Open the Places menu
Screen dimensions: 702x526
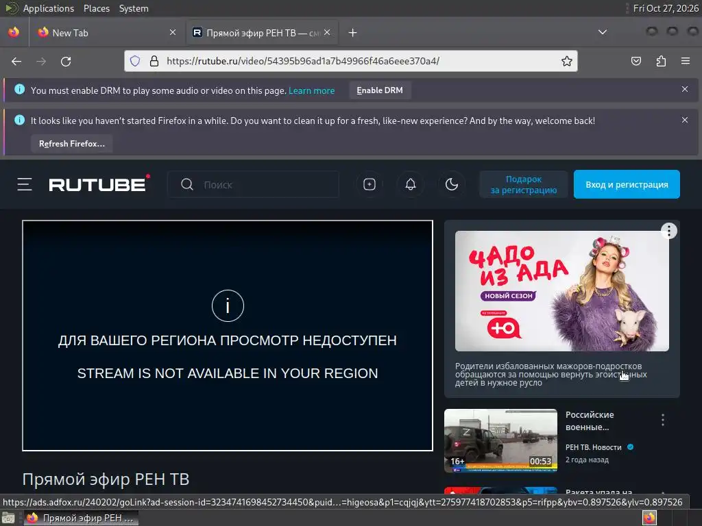(x=96, y=8)
